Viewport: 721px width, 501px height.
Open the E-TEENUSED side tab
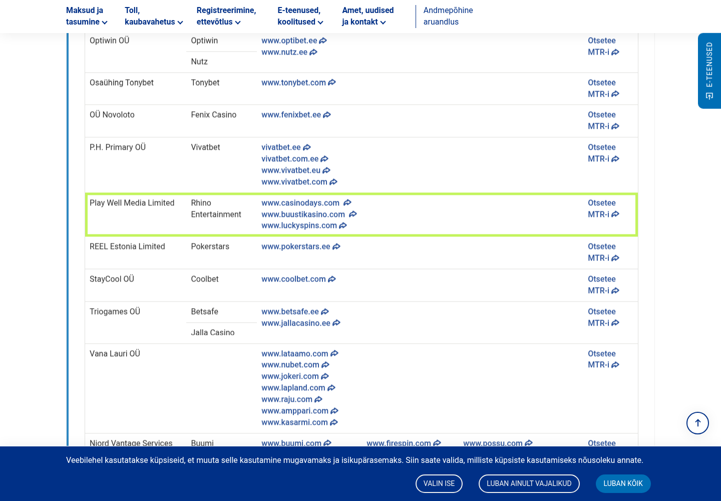click(709, 71)
